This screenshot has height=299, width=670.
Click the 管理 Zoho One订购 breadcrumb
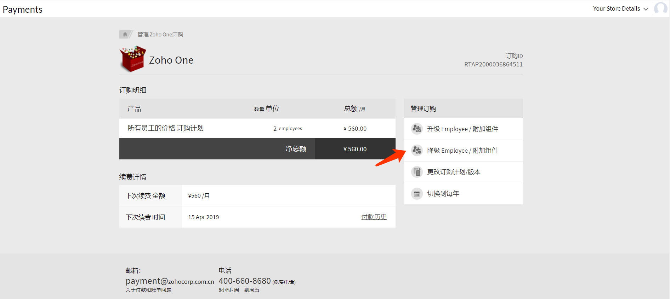point(160,34)
